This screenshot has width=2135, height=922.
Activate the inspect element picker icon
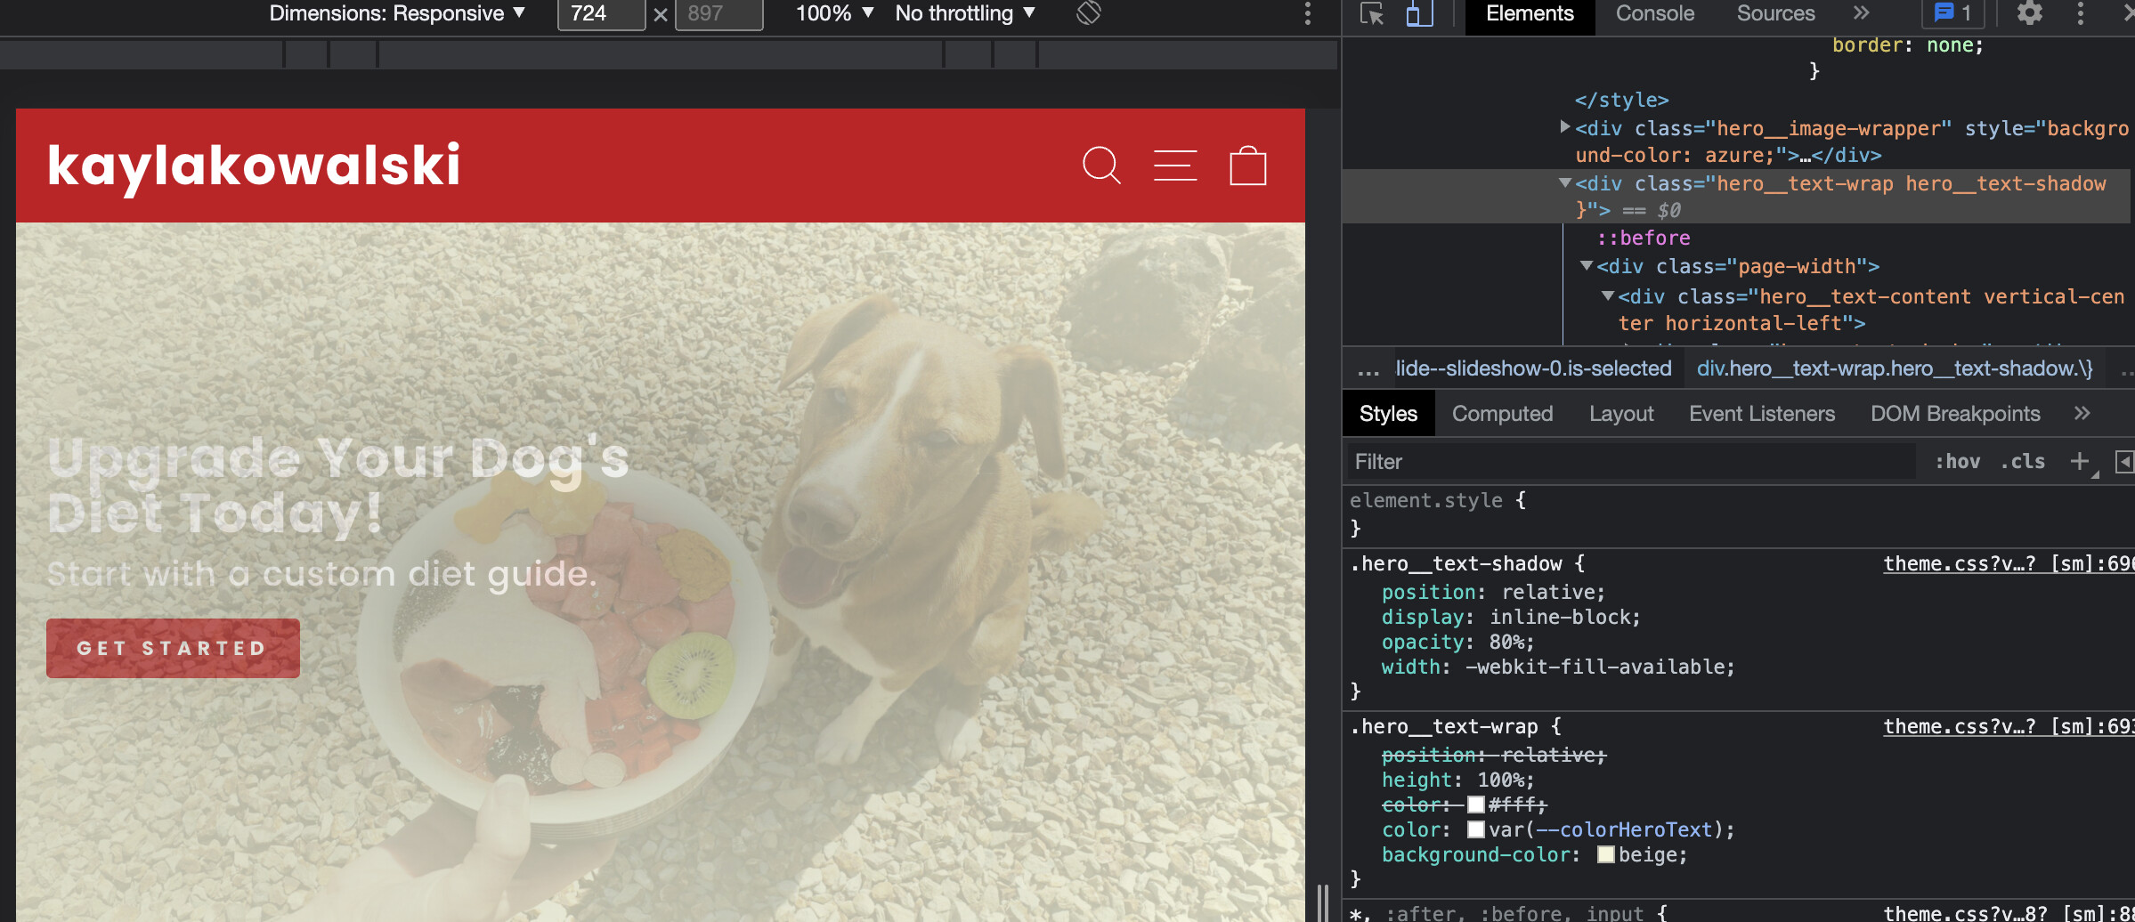pyautogui.click(x=1372, y=13)
